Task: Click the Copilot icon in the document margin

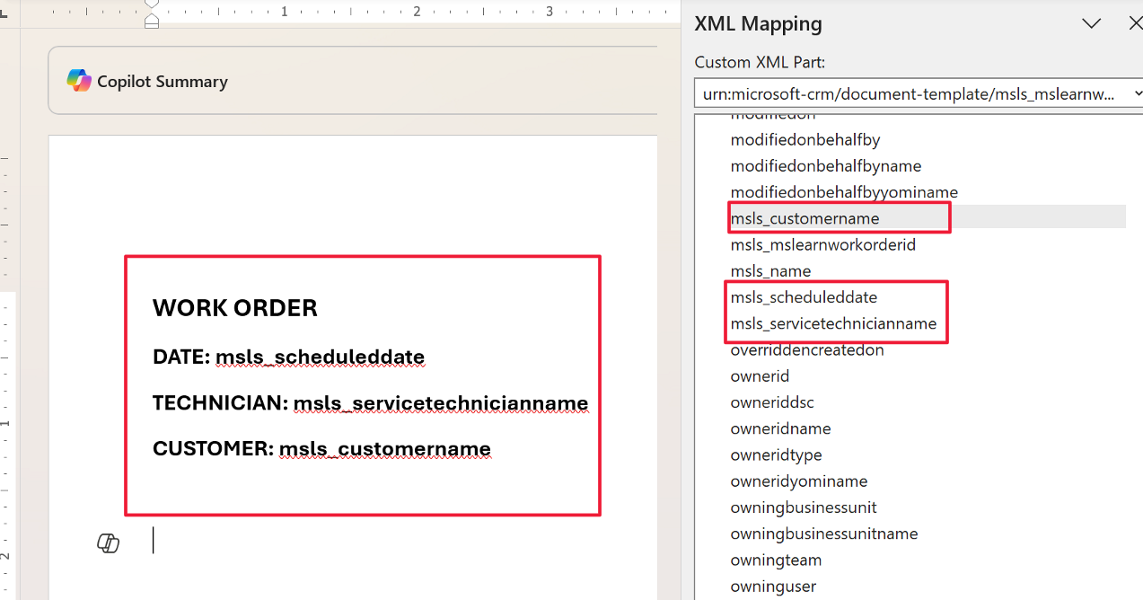Action: coord(108,541)
